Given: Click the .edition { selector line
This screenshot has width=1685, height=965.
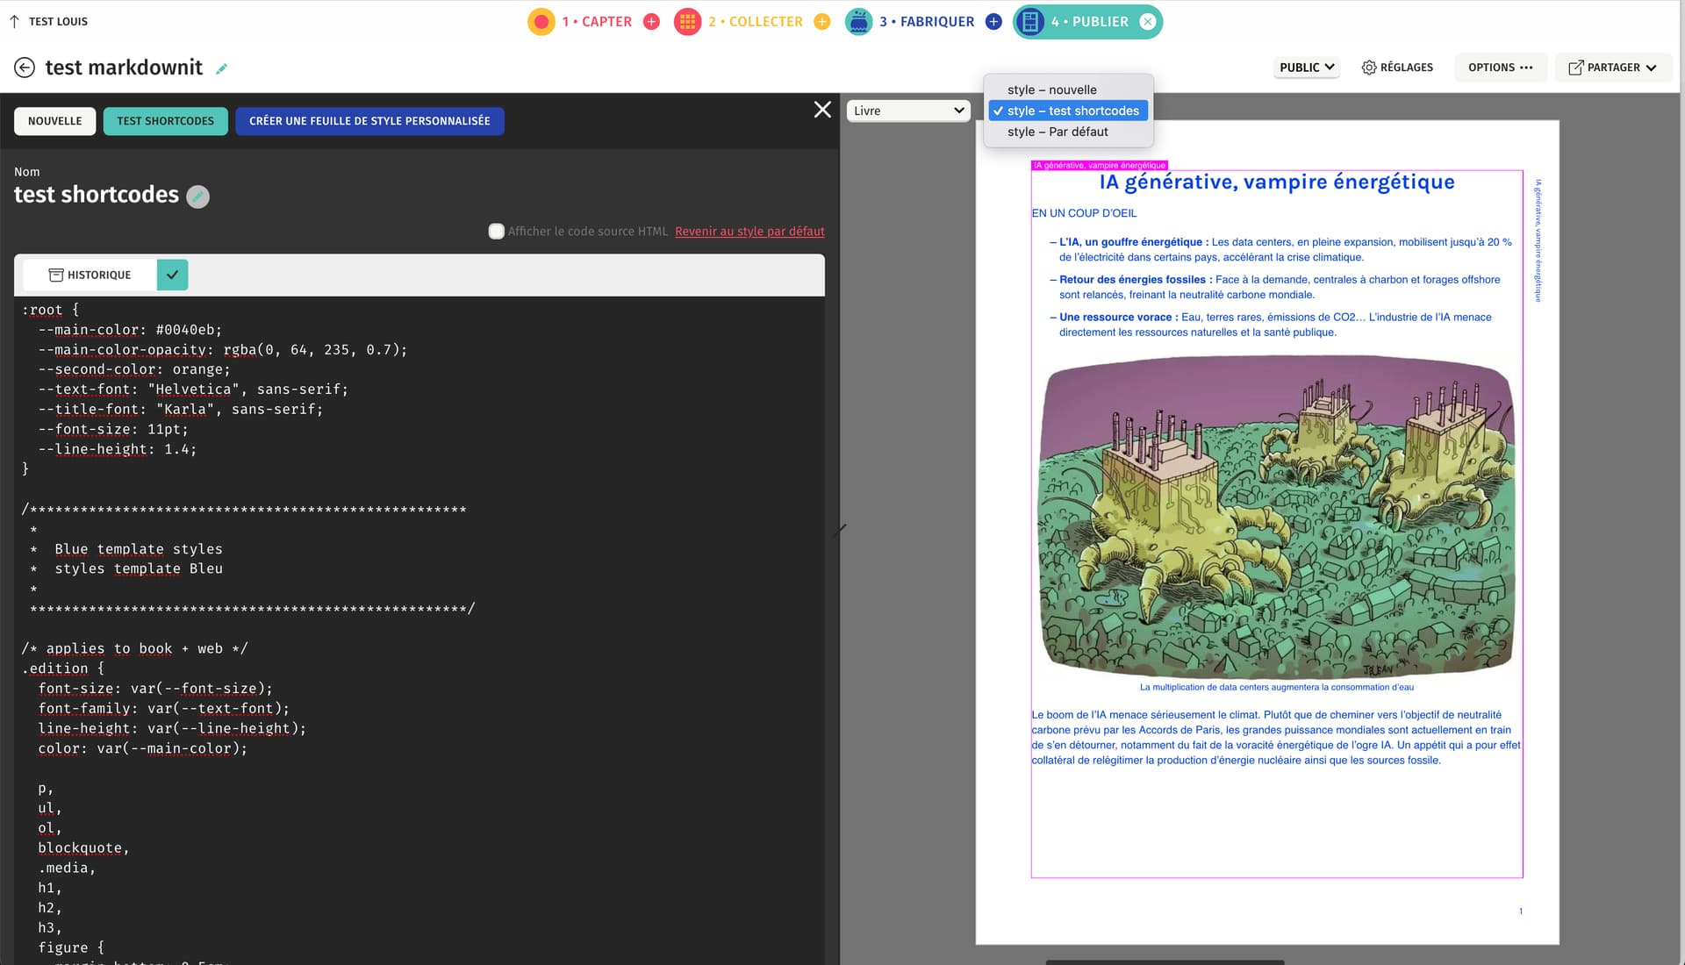Looking at the screenshot, I should [63, 668].
